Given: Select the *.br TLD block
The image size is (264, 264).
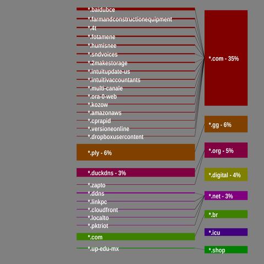Looking at the screenshot, I should click(226, 215).
